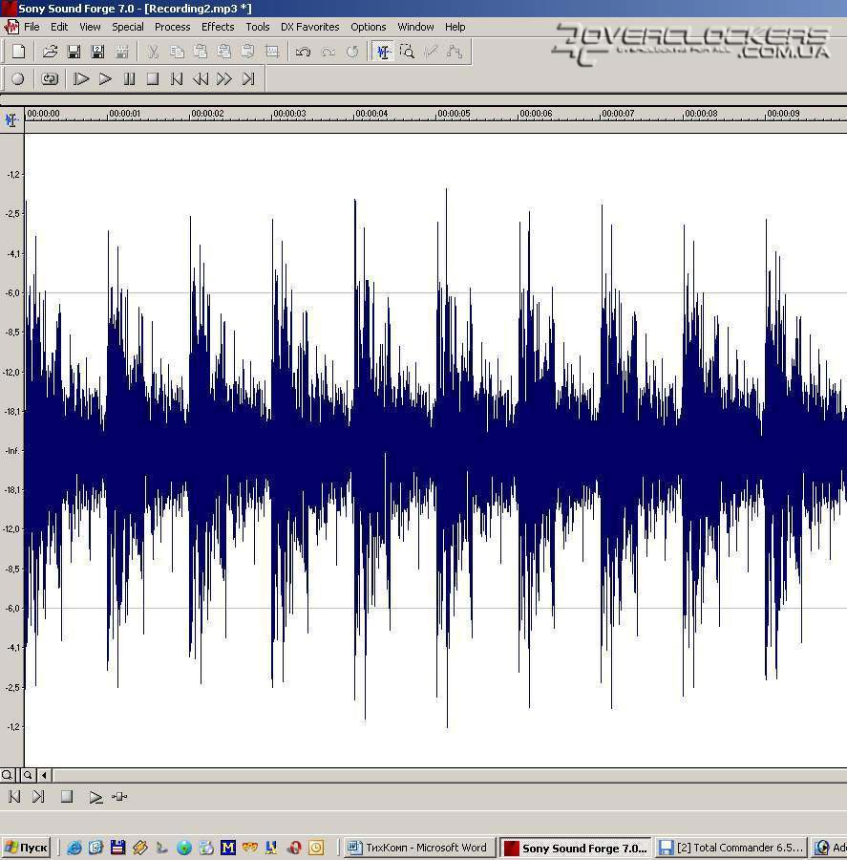Pause playback in transport bar
This screenshot has height=860, width=847.
129,79
